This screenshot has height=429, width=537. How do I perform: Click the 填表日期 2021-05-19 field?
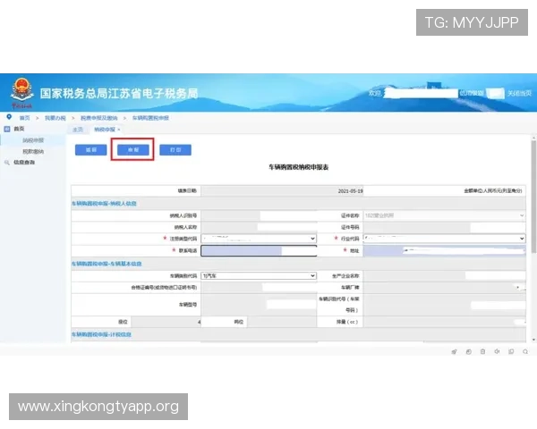point(282,191)
